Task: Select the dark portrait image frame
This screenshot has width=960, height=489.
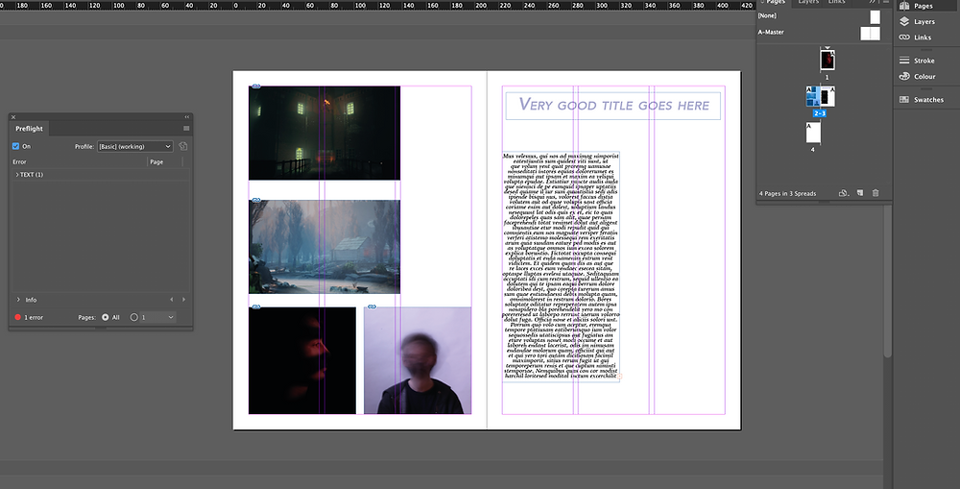Action: (x=301, y=360)
